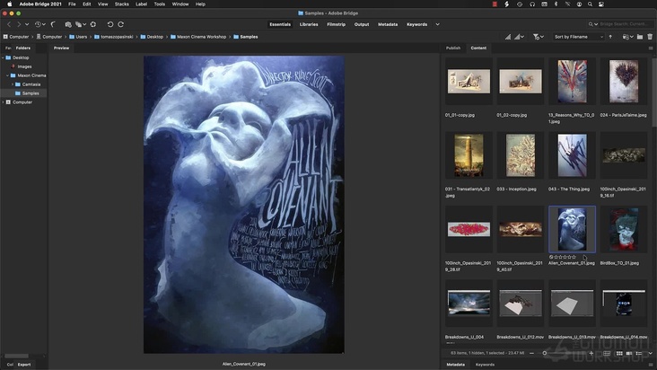This screenshot has width=657, height=370.
Task: Rotate image 90° counterclockwise
Action: (112, 24)
